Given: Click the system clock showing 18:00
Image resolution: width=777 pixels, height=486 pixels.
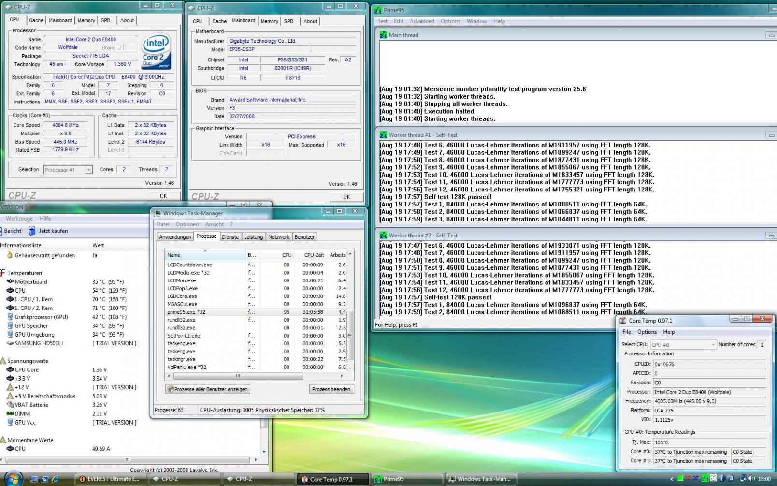Looking at the screenshot, I should pyautogui.click(x=764, y=479).
